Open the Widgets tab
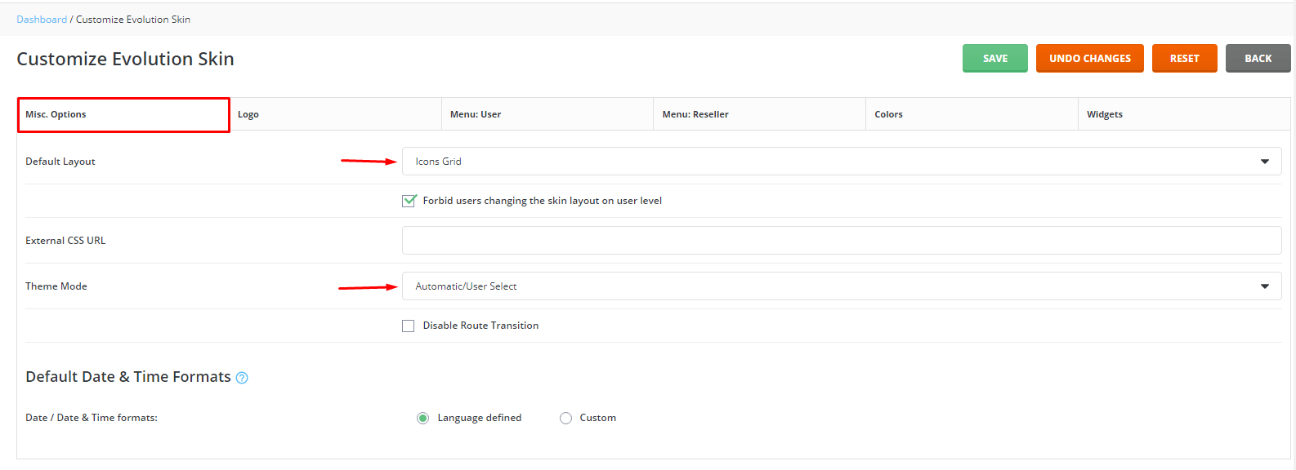This screenshot has width=1296, height=470. pos(1184,114)
